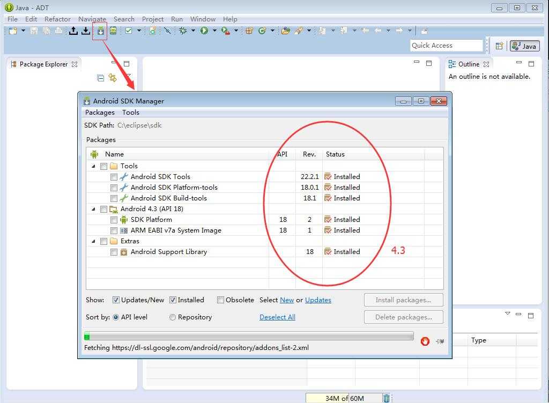Image resolution: width=549 pixels, height=403 pixels.
Task: Open the Debug dropdown arrow
Action: pos(193,31)
